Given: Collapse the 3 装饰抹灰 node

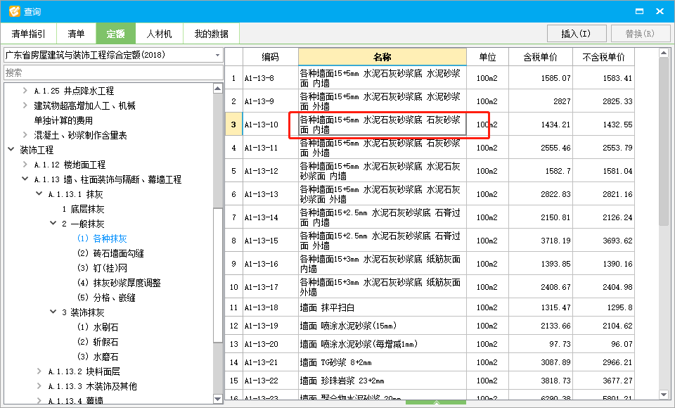Looking at the screenshot, I should tap(53, 312).
